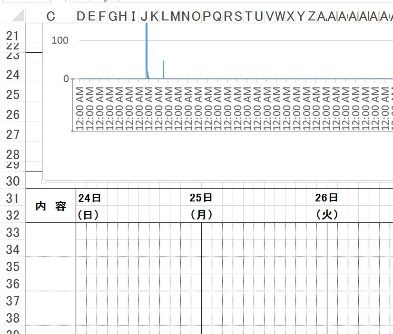Click the chart's bottom-left resize handle
Image resolution: width=393 pixels, height=334 pixels.
click(43, 181)
